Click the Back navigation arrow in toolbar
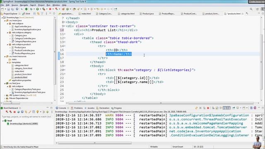 click(x=102, y=9)
